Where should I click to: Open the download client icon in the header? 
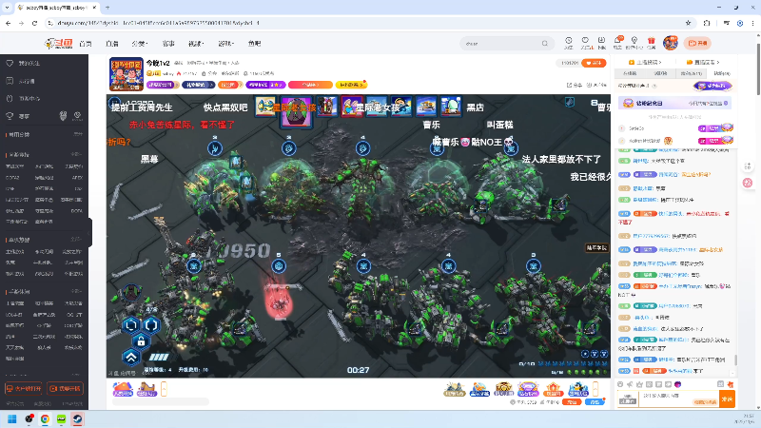[602, 43]
